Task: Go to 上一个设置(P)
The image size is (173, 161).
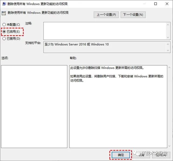Action: 106,15
